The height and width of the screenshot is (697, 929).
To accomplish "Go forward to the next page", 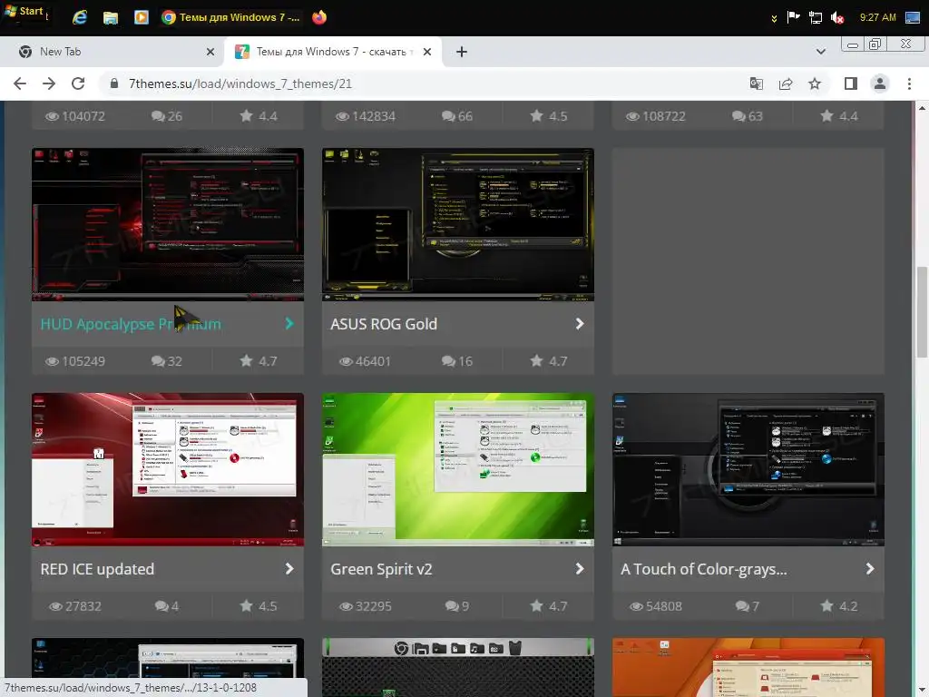I will pyautogui.click(x=49, y=83).
